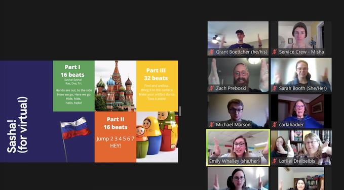Select Emily Whalley's highlighted video tile

[238, 148]
